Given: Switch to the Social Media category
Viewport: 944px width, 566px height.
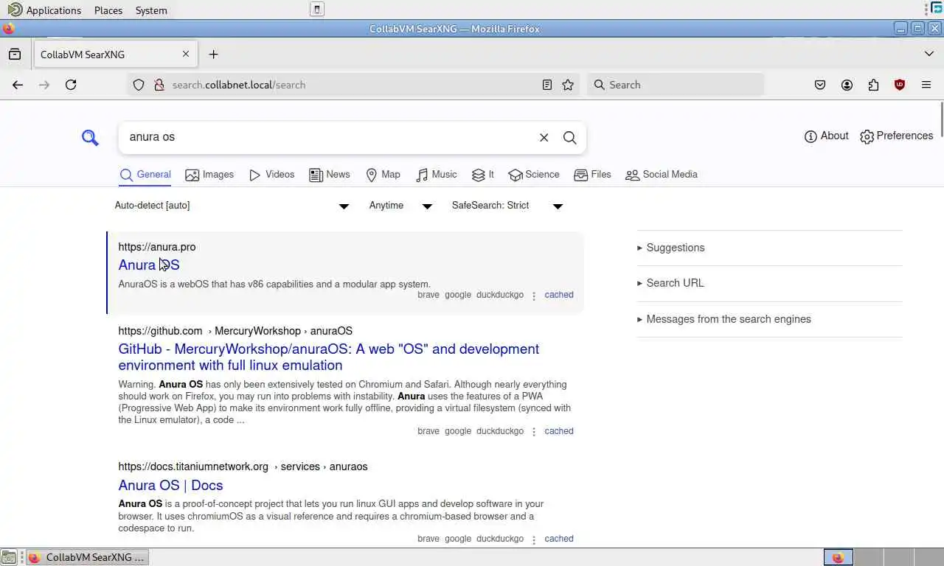Looking at the screenshot, I should coord(661,175).
